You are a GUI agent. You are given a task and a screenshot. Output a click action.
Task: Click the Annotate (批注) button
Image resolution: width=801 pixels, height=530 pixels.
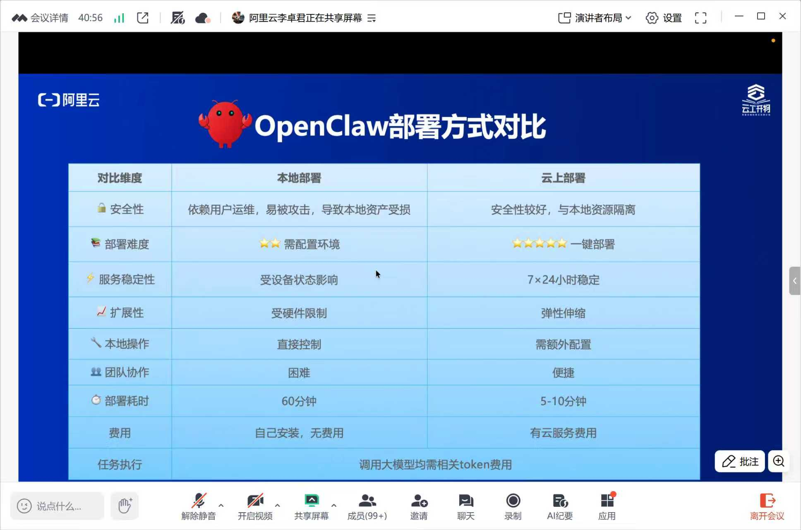coord(740,461)
